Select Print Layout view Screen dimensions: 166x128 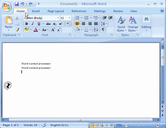point(92,125)
